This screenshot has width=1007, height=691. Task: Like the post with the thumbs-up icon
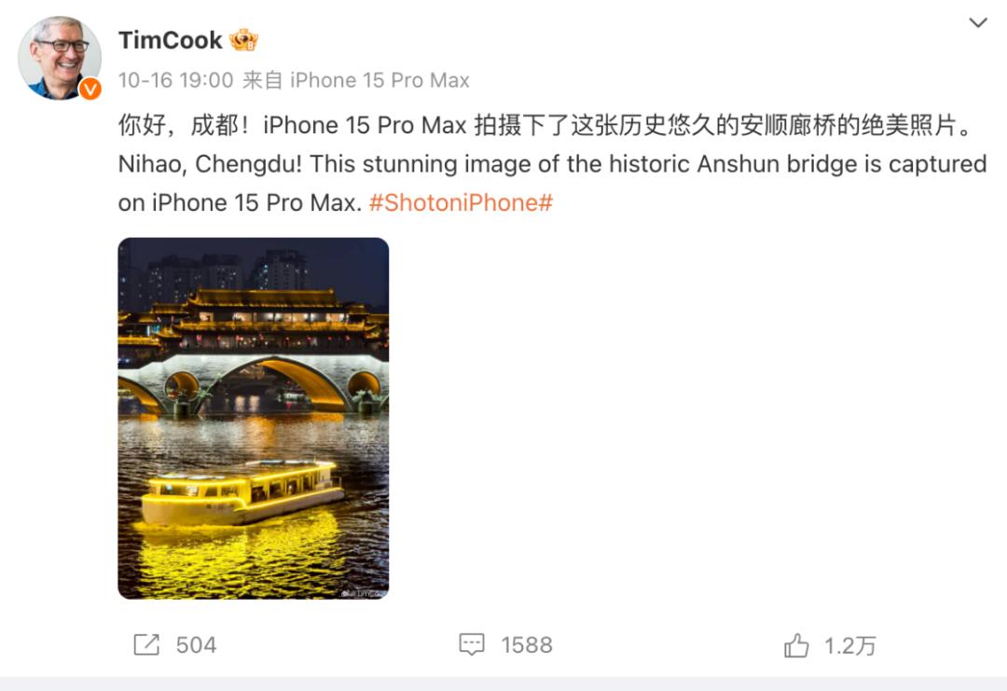(796, 644)
